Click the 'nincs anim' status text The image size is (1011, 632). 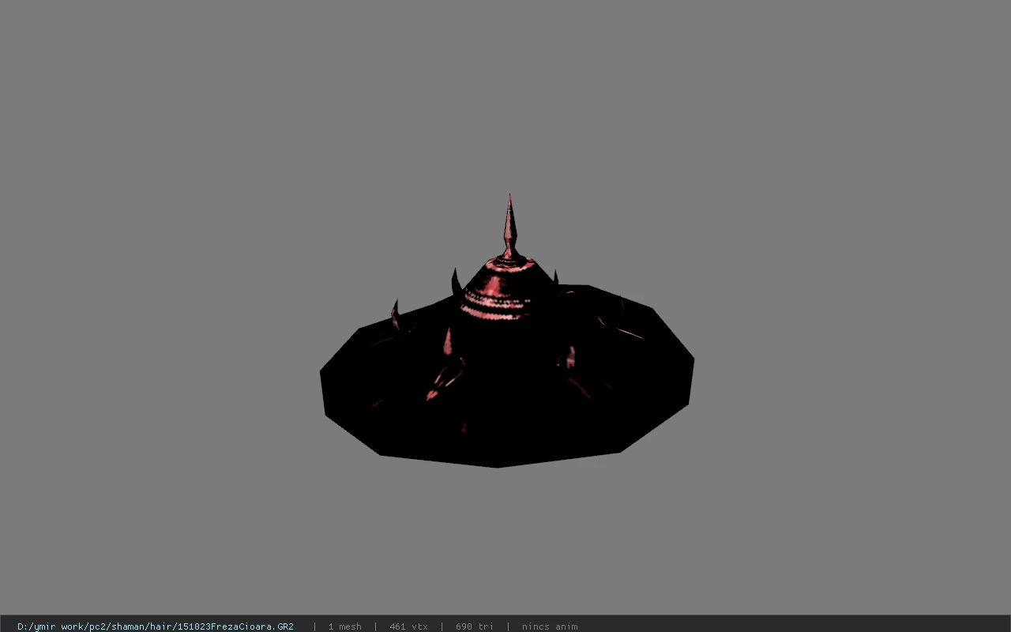click(550, 626)
